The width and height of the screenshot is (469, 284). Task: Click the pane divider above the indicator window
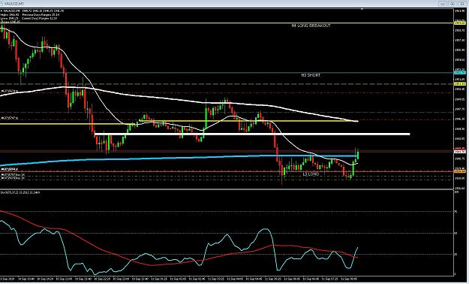click(227, 189)
